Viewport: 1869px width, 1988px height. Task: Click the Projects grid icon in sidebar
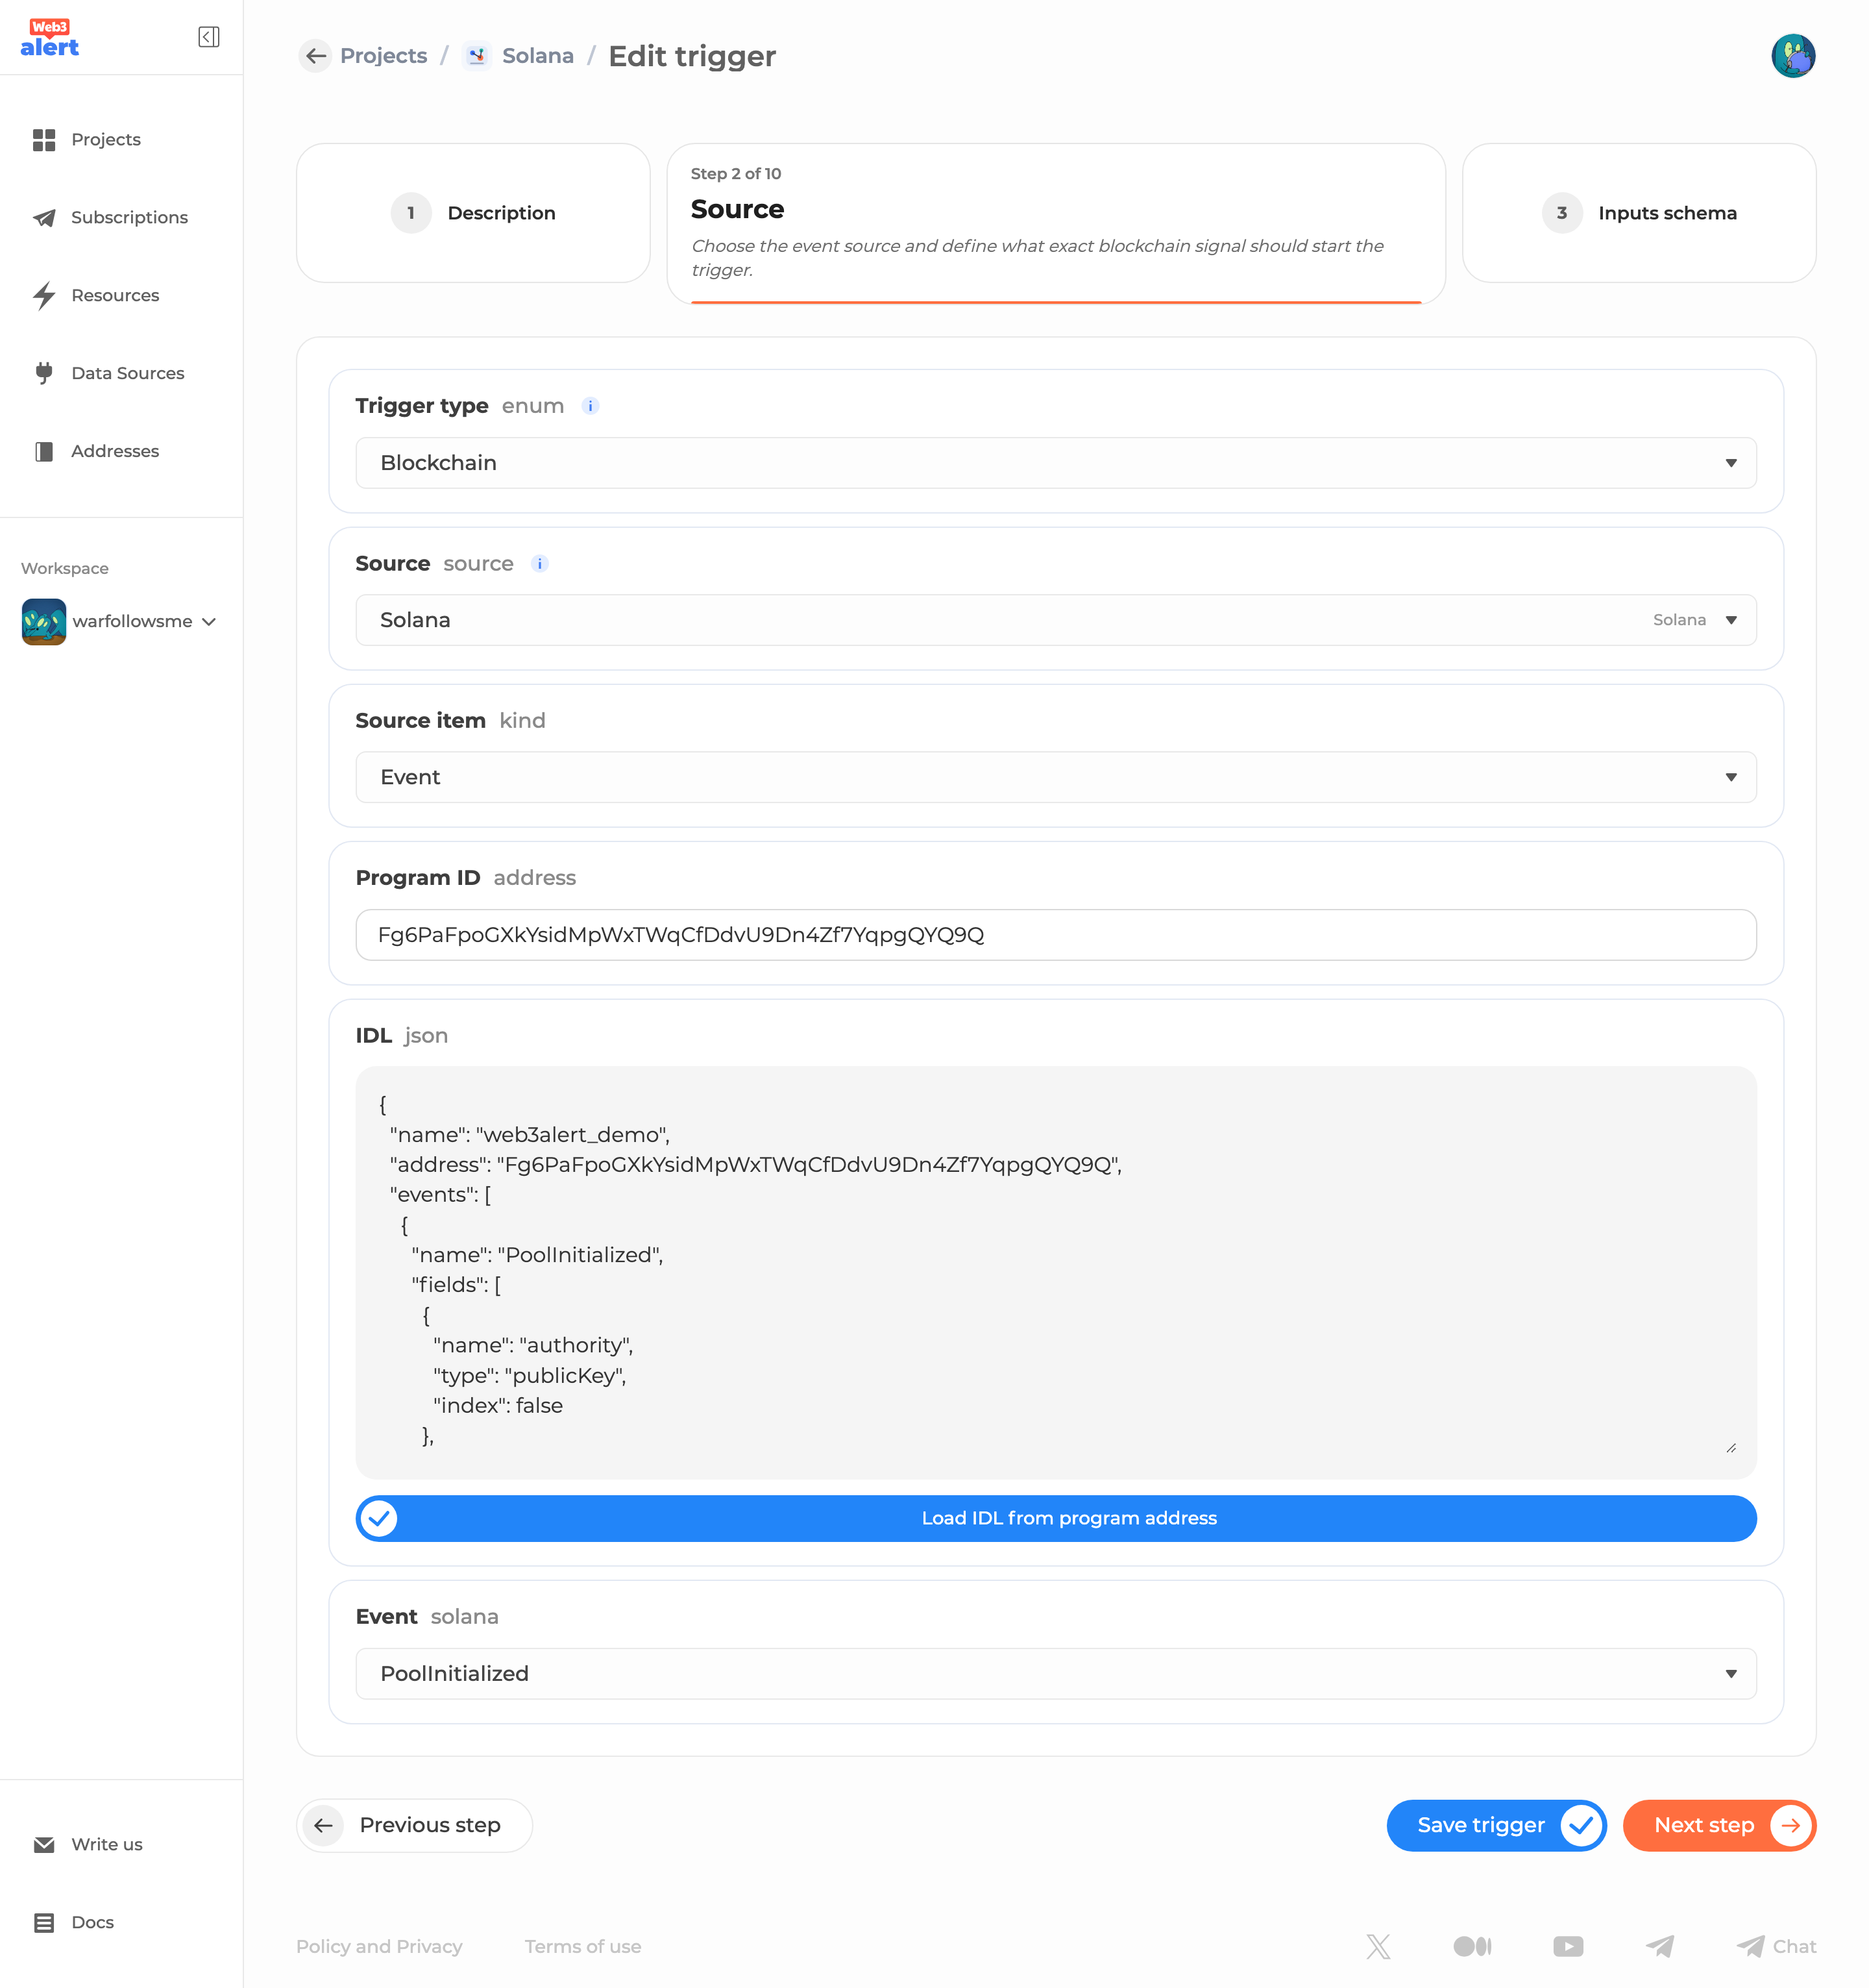(x=44, y=140)
